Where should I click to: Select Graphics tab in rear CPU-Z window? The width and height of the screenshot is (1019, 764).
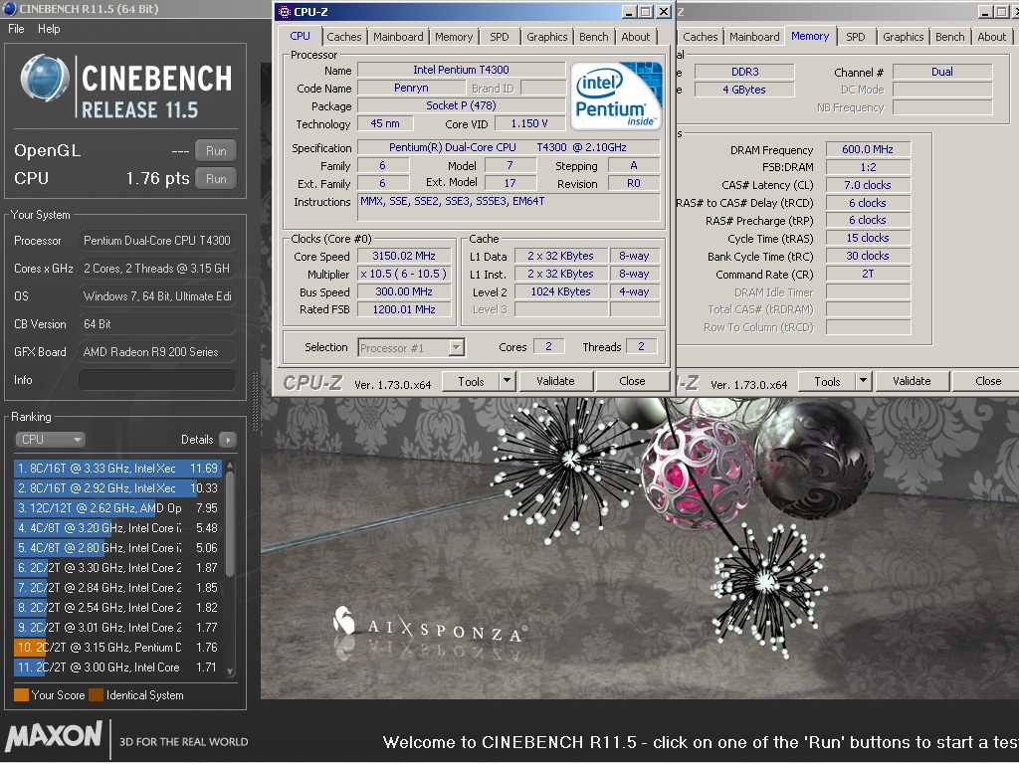tap(903, 37)
